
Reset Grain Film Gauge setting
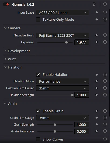pos(105,118)
